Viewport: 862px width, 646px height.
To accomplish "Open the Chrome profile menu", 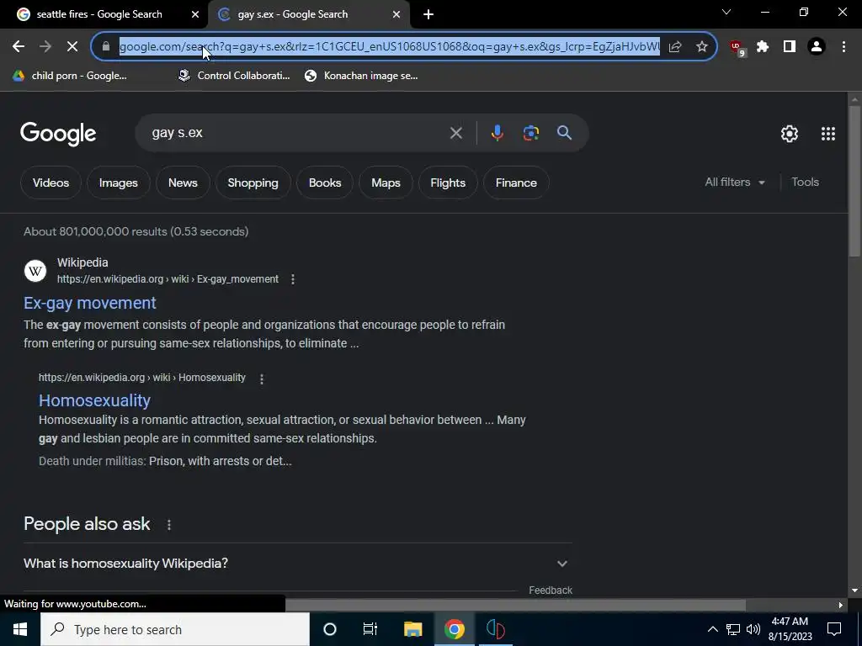I will [817, 47].
